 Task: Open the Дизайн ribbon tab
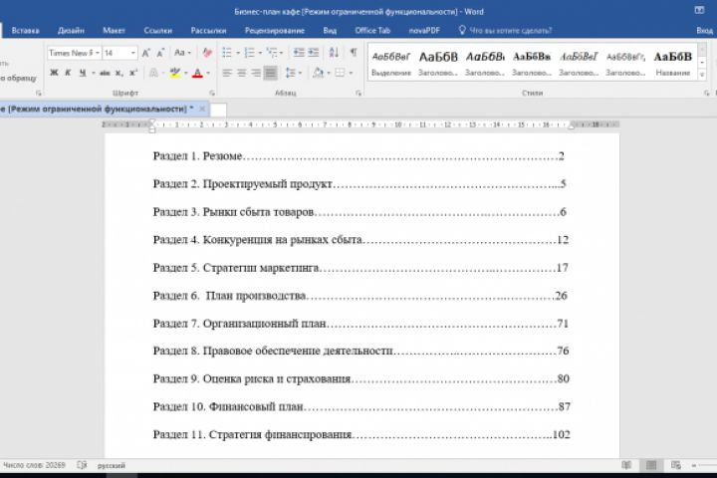pos(71,30)
